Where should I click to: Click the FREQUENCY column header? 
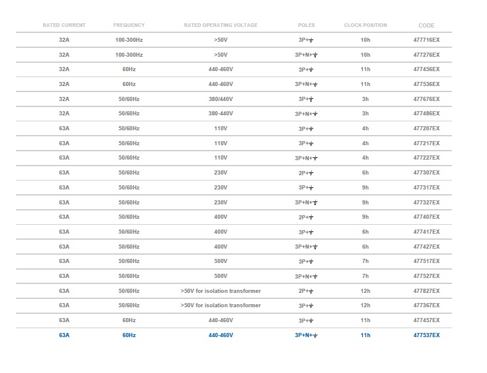click(129, 25)
